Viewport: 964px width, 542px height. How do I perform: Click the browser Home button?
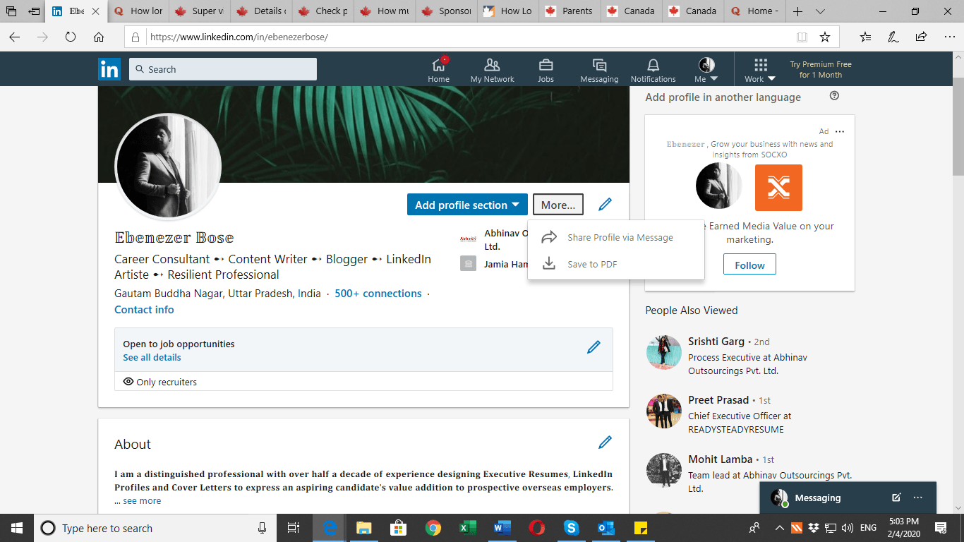[x=99, y=37]
